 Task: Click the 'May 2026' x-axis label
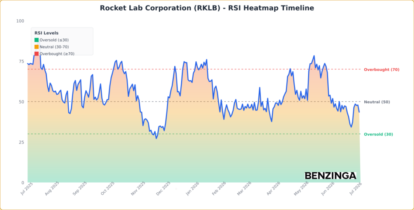pos(300,189)
